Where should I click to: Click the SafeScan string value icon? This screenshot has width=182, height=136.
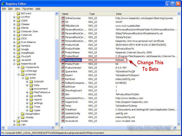click(63, 86)
